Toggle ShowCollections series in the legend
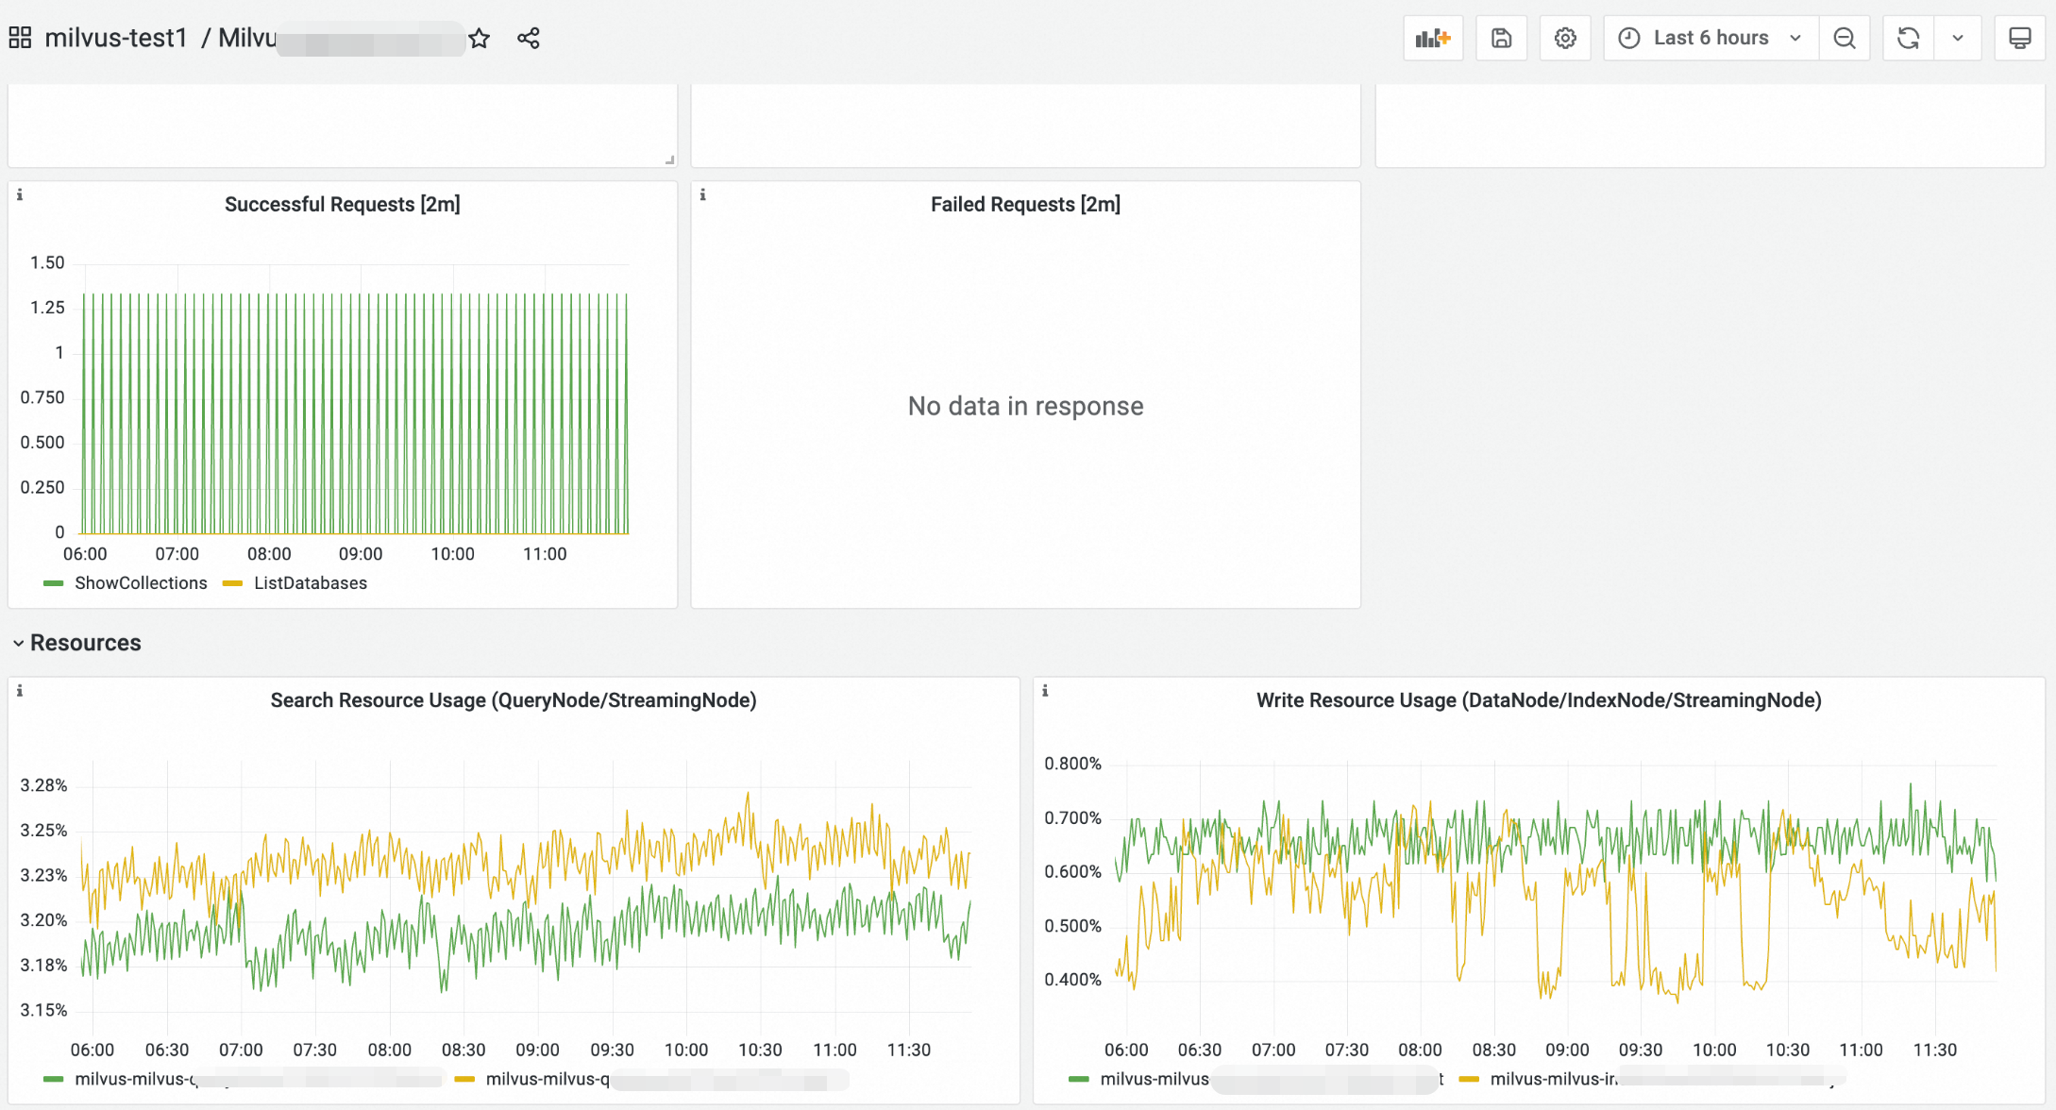This screenshot has width=2056, height=1110. point(140,583)
